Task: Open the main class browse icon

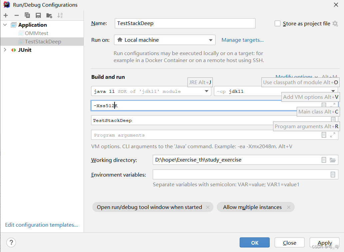Action: 333,119
